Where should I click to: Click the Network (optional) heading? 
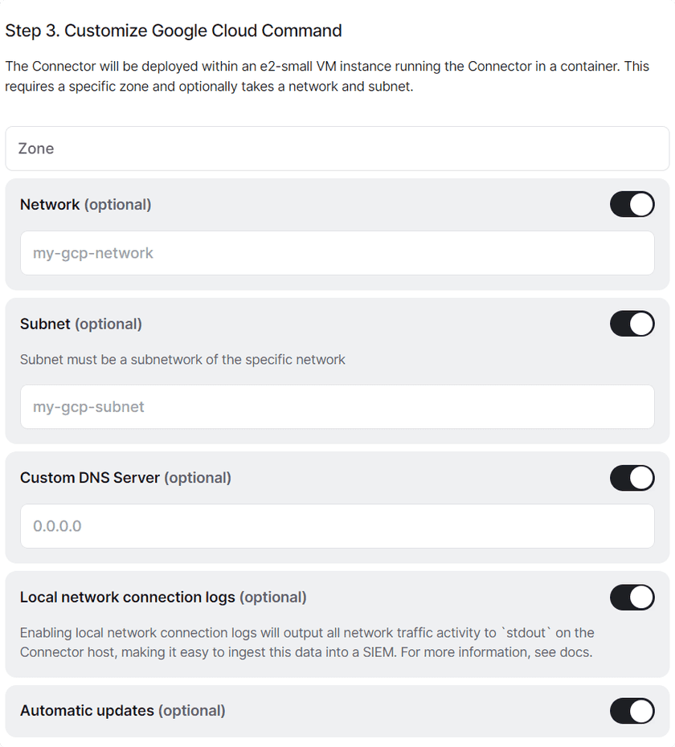coord(85,204)
